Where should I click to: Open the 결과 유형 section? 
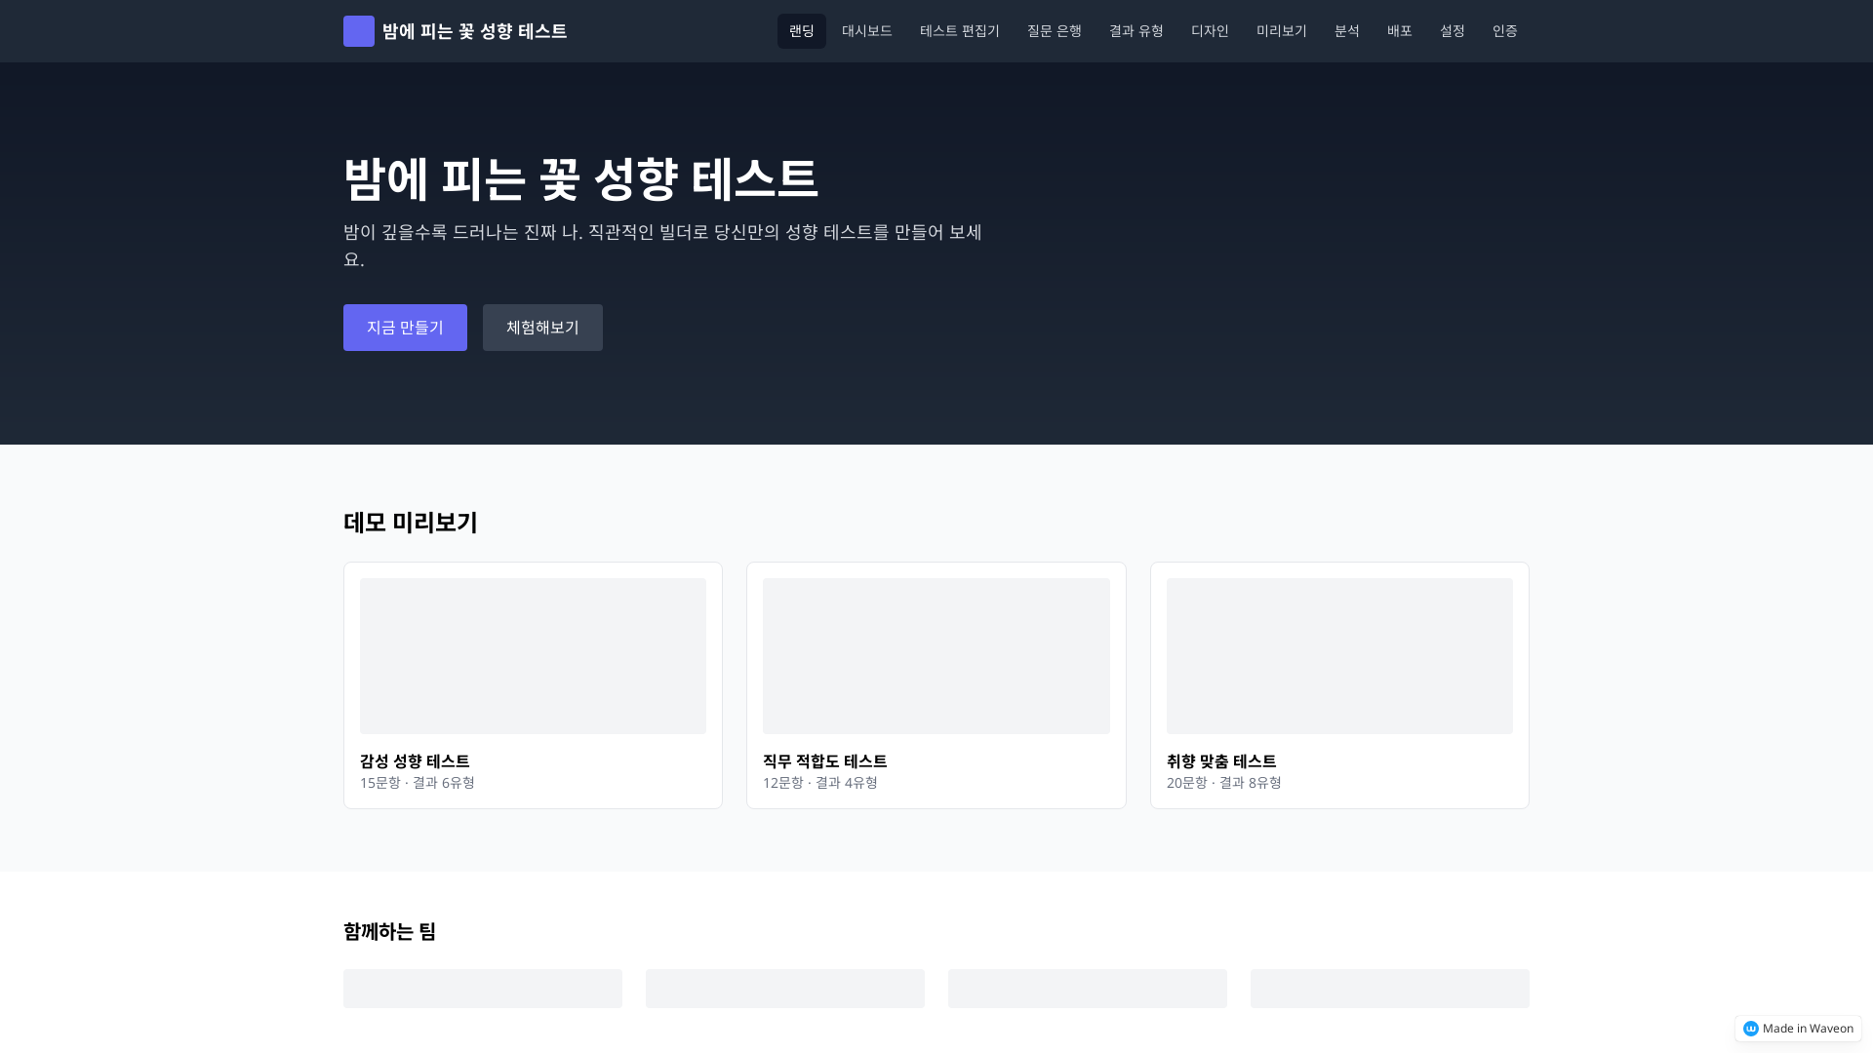tap(1136, 30)
